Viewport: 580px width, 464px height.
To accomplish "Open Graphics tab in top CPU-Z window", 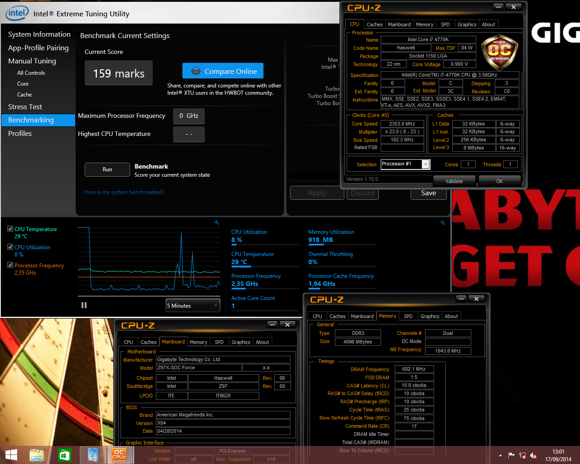I will pyautogui.click(x=467, y=24).
